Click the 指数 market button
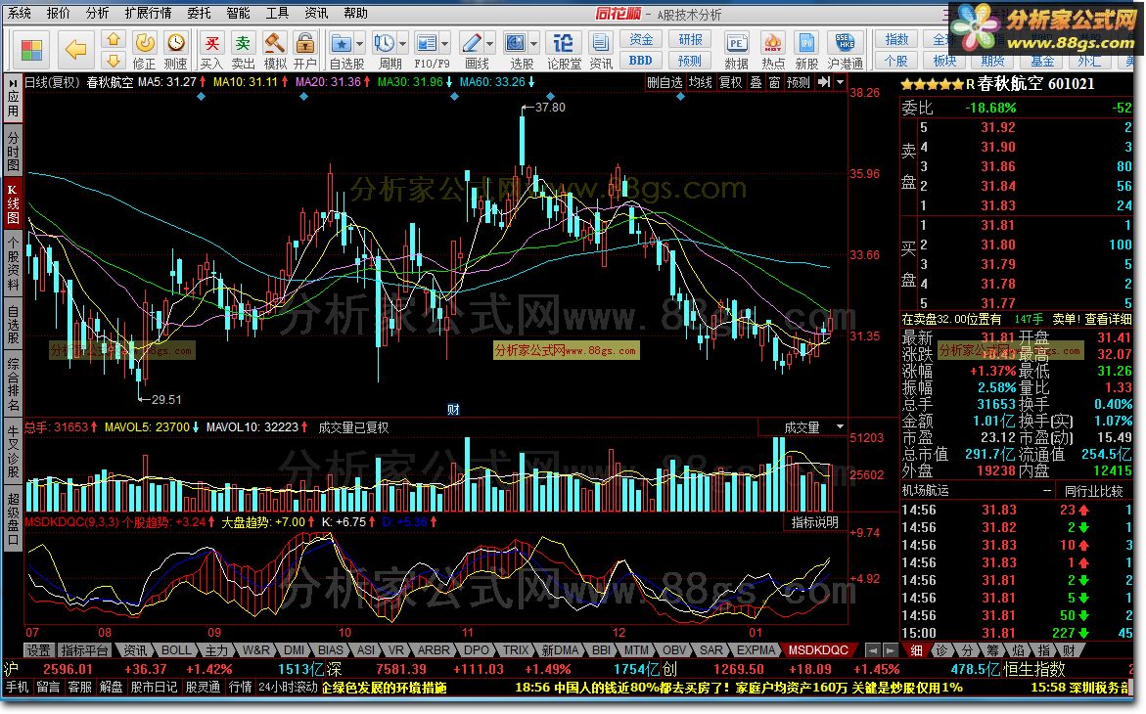The height and width of the screenshot is (714, 1146). (896, 39)
